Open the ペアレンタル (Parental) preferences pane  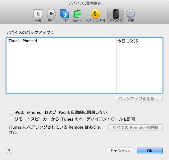point(96,16)
